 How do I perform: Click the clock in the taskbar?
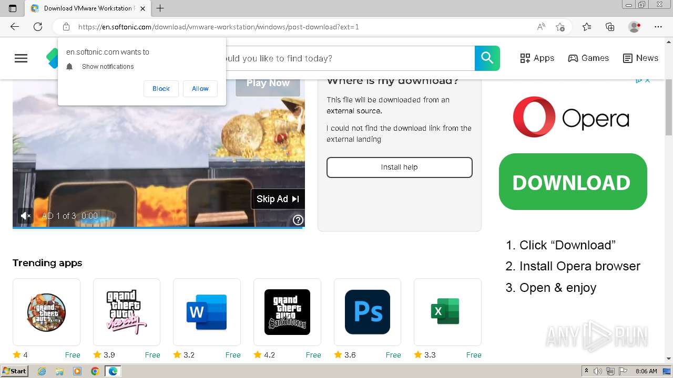(646, 371)
